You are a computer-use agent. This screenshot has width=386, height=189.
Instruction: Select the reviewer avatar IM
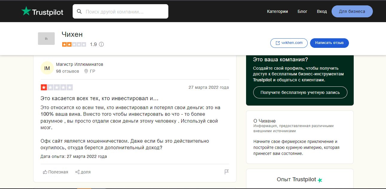(x=47, y=68)
